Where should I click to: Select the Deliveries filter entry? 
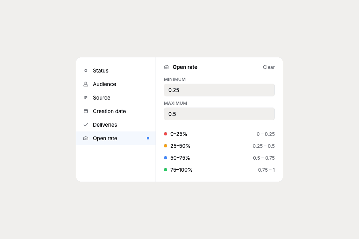click(105, 125)
